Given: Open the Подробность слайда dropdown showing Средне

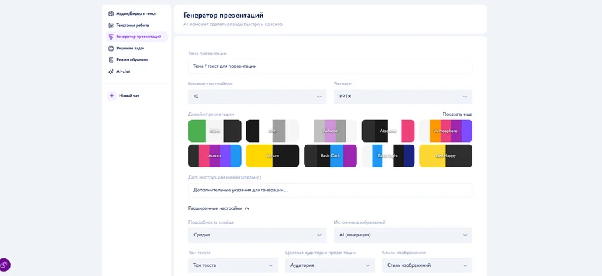Looking at the screenshot, I should click(257, 235).
